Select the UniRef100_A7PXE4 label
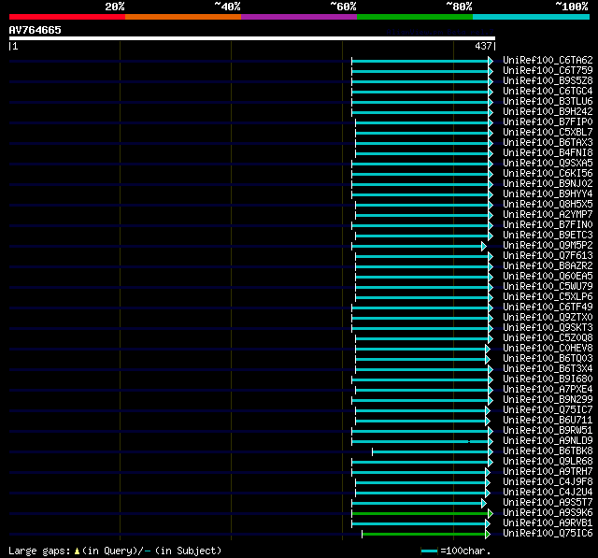Screen dimensions: 598x558 point(548,390)
